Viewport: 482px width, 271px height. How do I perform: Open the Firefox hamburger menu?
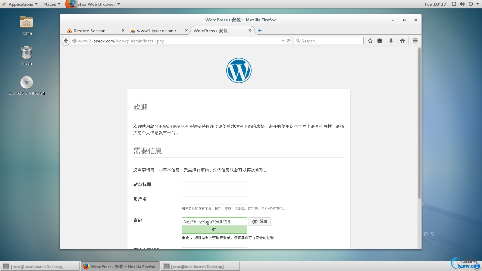415,41
